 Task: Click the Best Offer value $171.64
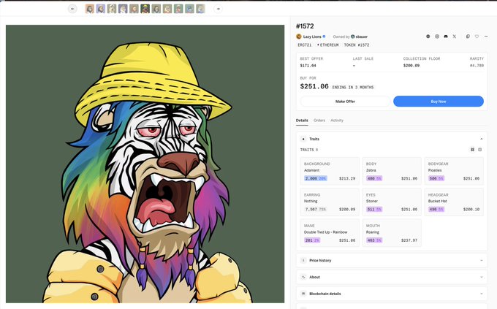click(308, 66)
